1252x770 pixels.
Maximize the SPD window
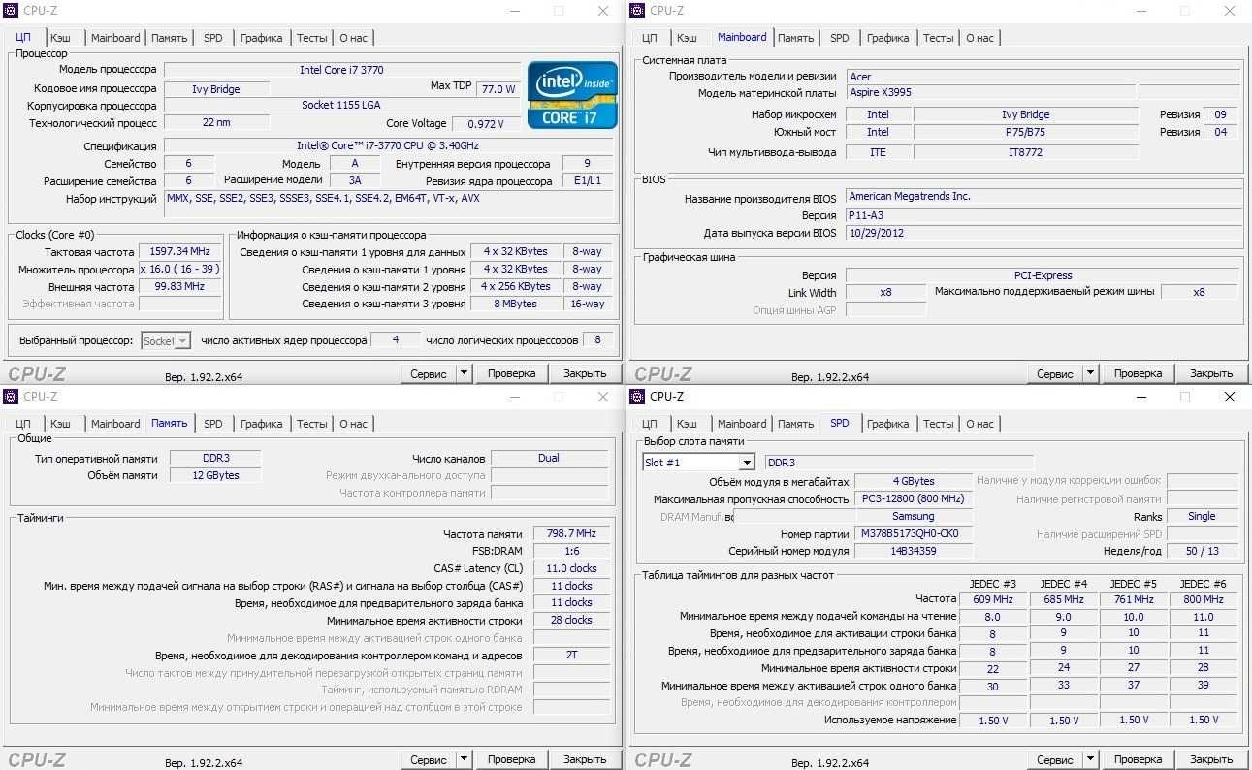pyautogui.click(x=1185, y=397)
